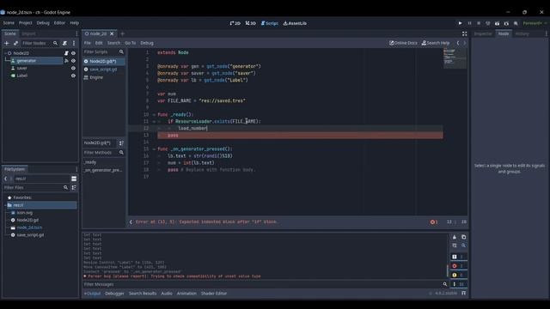Image resolution: width=550 pixels, height=309 pixels.
Task: Fold the _ready function code block
Action: tap(154, 114)
